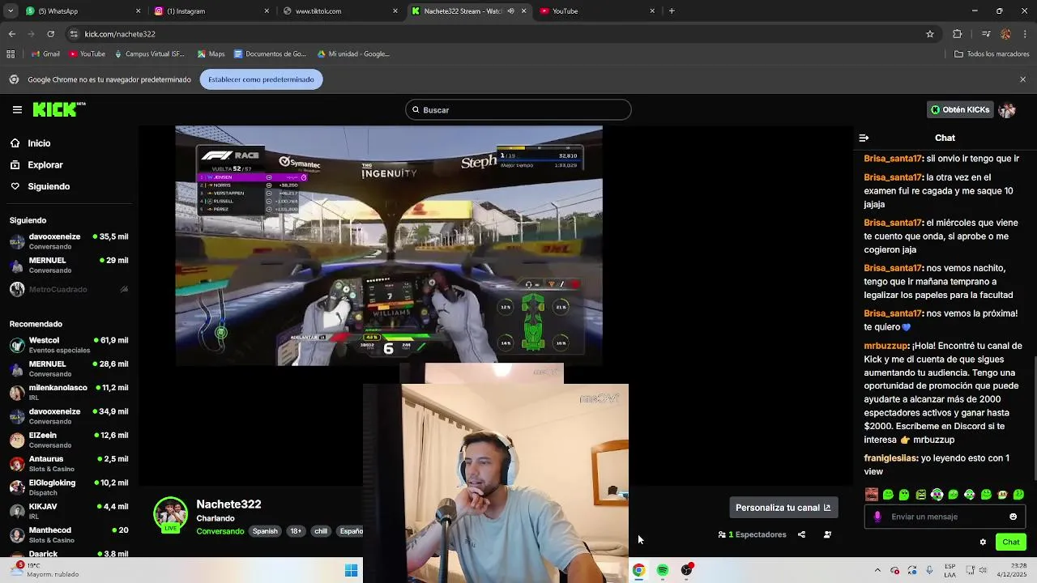Click the Conversando category link

[x=220, y=531]
